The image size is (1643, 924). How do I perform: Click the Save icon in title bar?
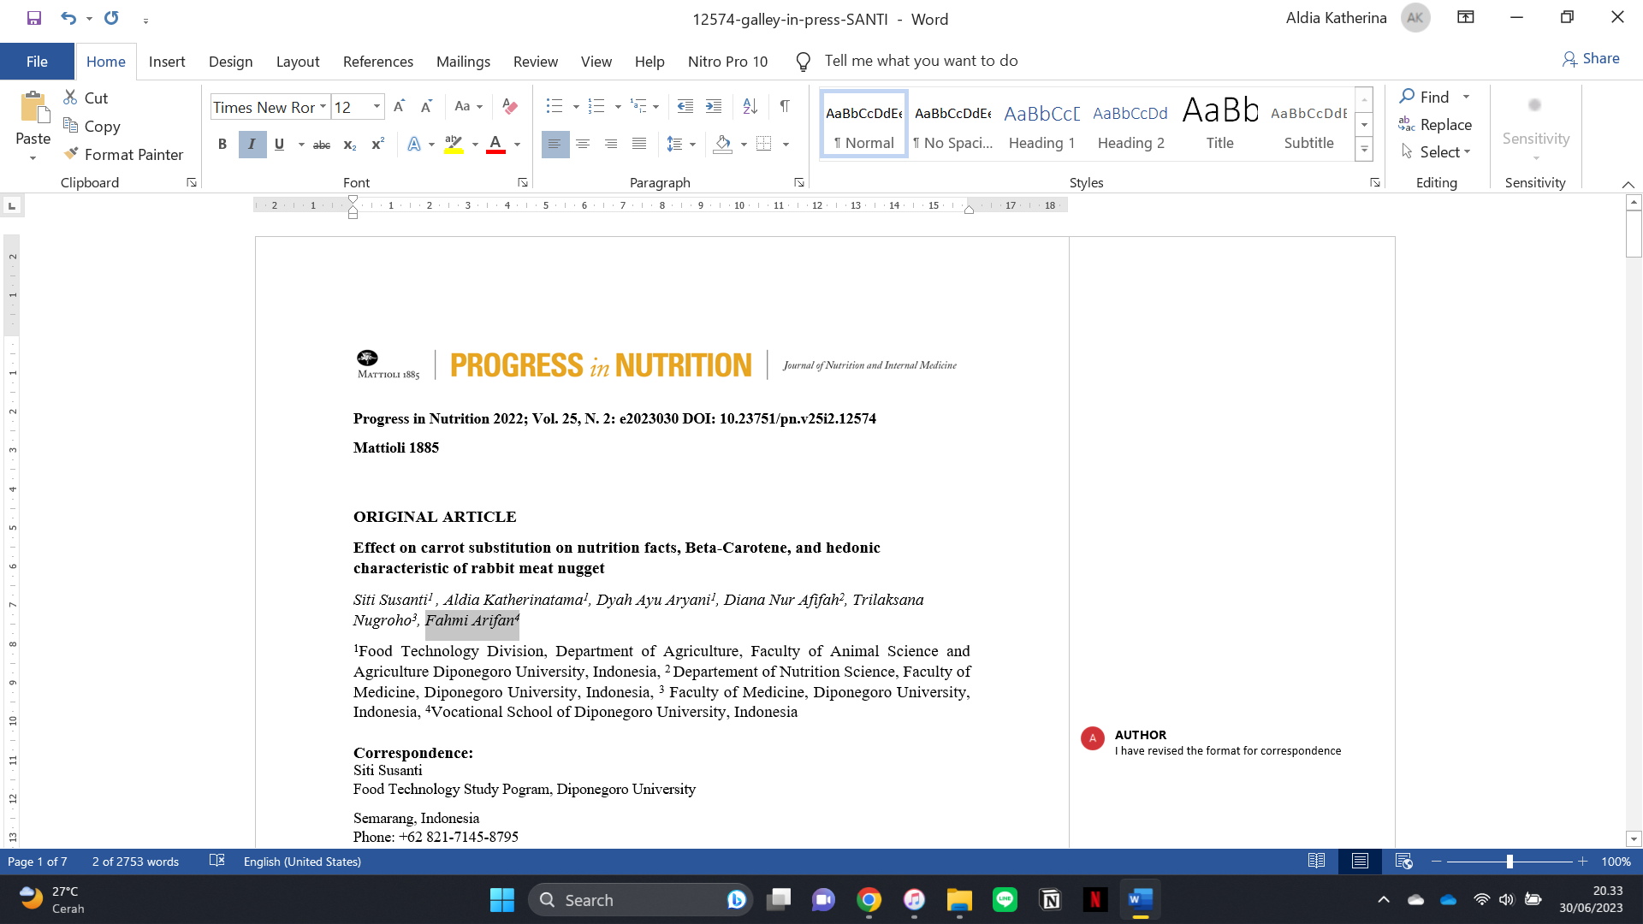tap(34, 18)
